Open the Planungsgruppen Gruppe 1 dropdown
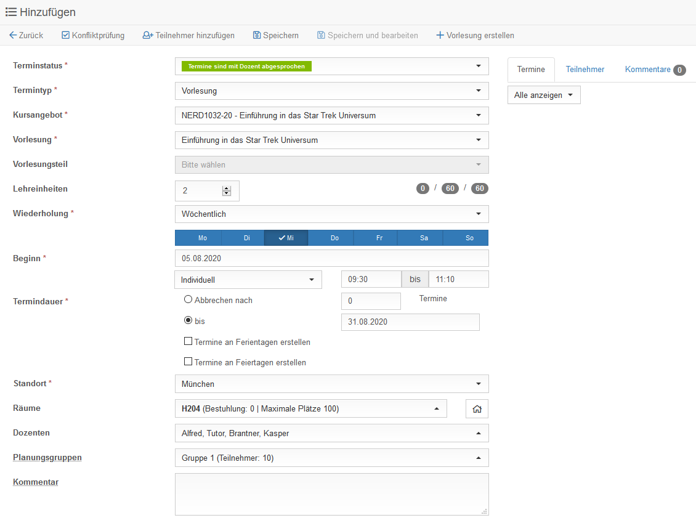The height and width of the screenshot is (523, 696). [x=331, y=458]
